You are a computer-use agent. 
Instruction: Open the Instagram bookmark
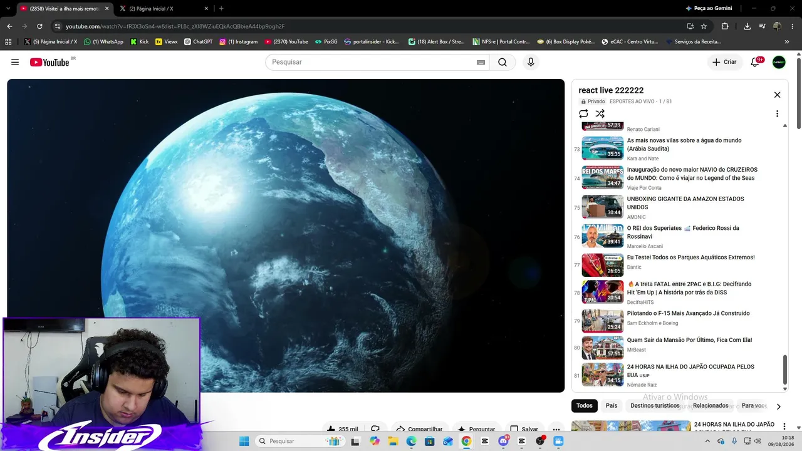point(238,42)
